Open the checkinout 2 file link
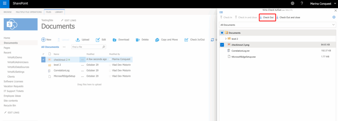This screenshot has height=121, width=338. [x=61, y=60]
